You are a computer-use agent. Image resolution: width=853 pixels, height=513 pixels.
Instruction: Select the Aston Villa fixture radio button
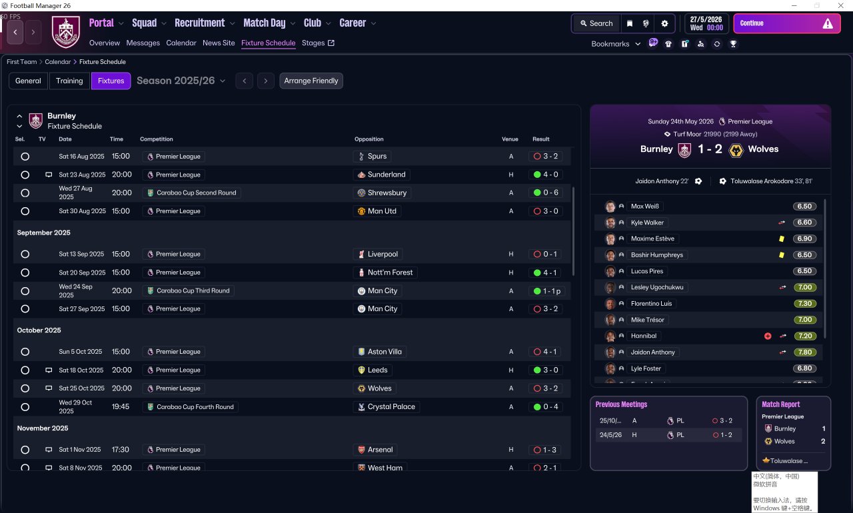pyautogui.click(x=25, y=352)
